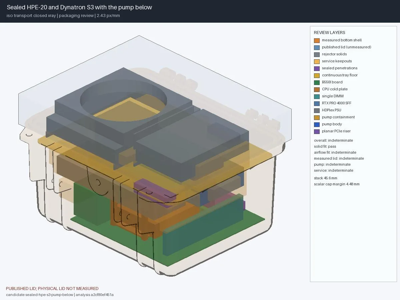
Task: Click the blue pump body swatch
Action: [317, 124]
